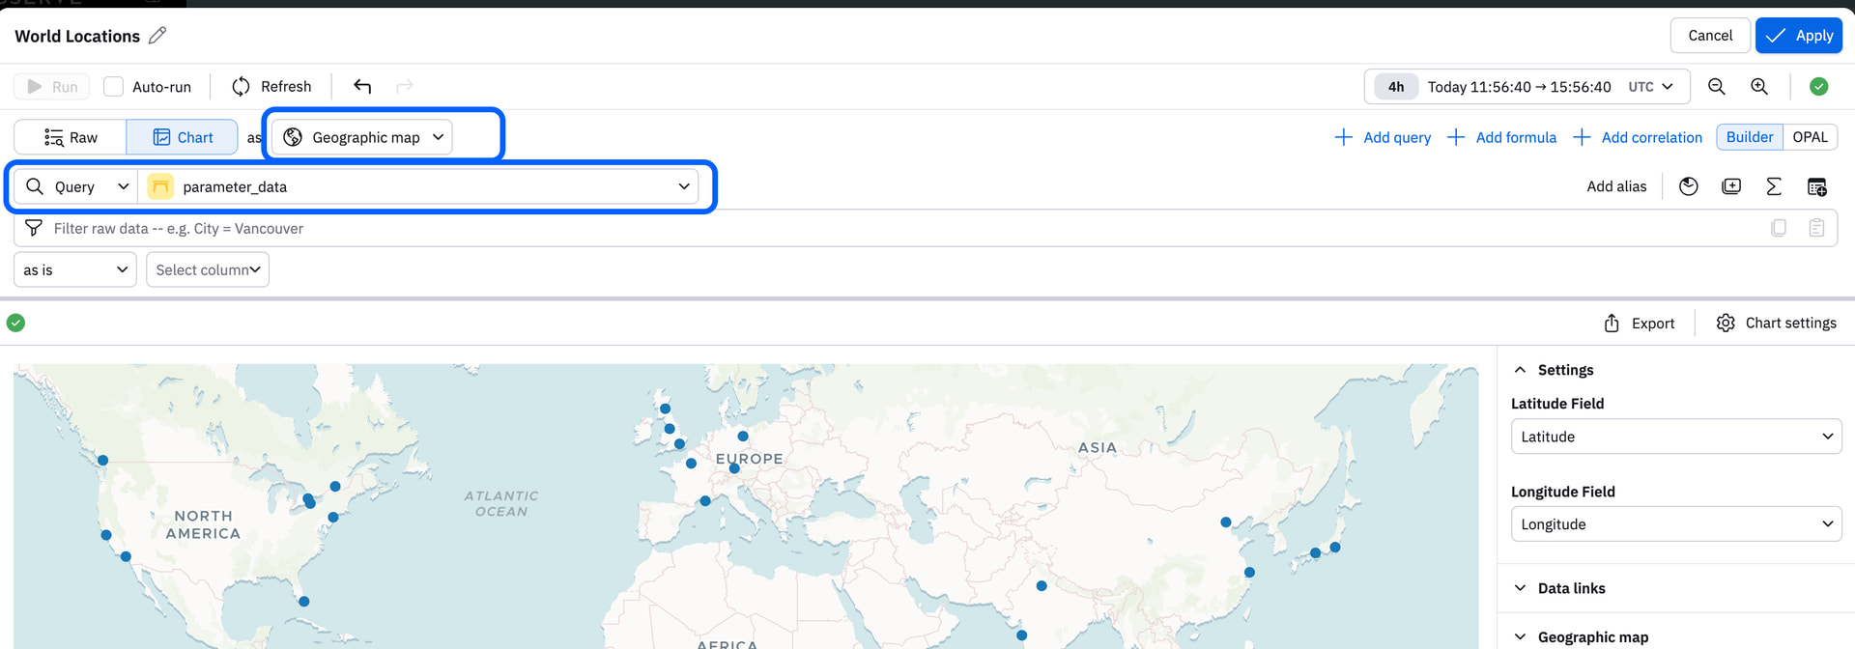This screenshot has width=1855, height=649.
Task: Click Add alias
Action: 1616,186
